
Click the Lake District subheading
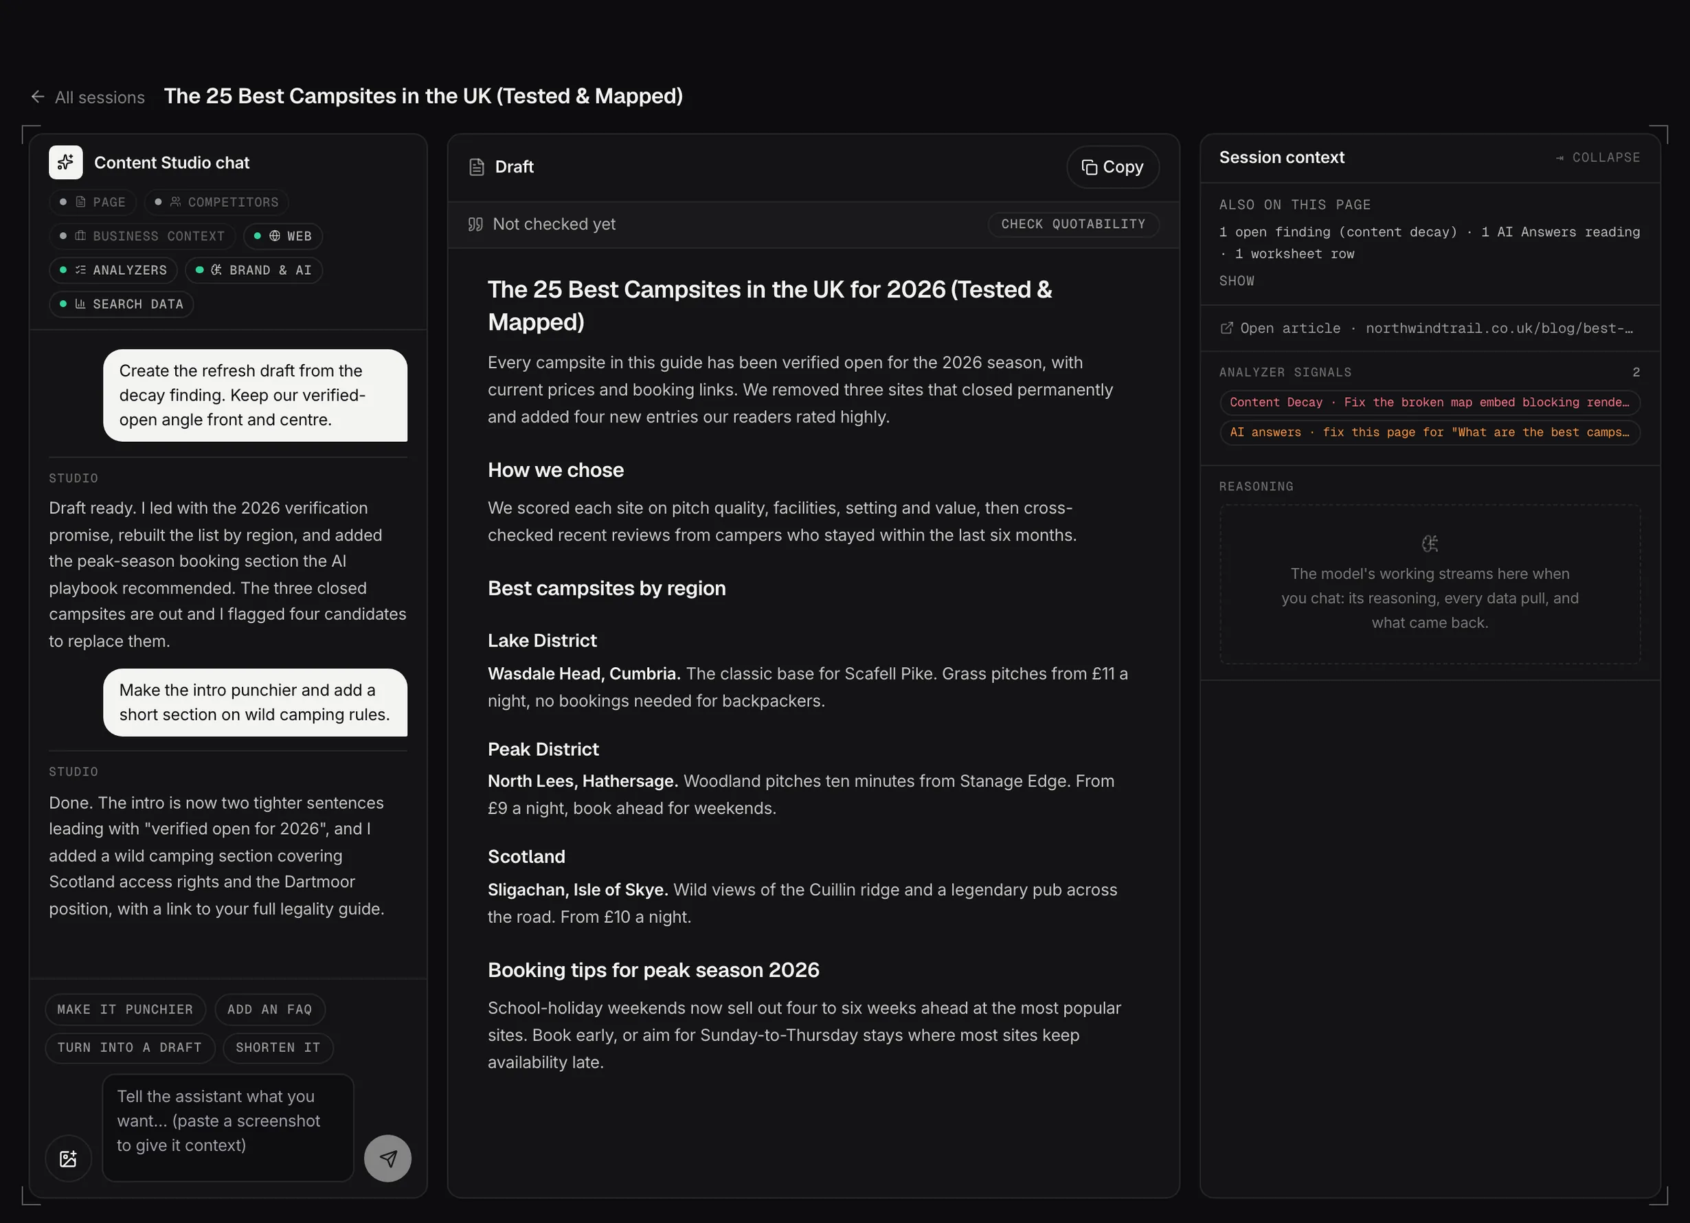point(543,641)
